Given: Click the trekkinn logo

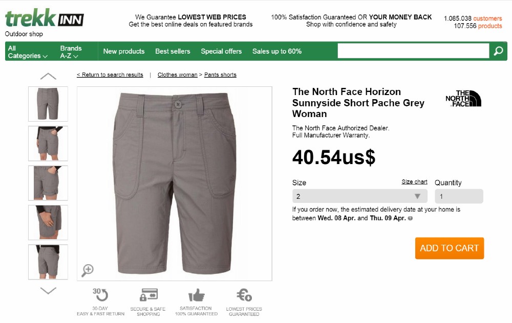Looking at the screenshot, I should 45,19.
